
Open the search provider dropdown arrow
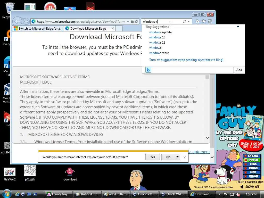point(189,22)
